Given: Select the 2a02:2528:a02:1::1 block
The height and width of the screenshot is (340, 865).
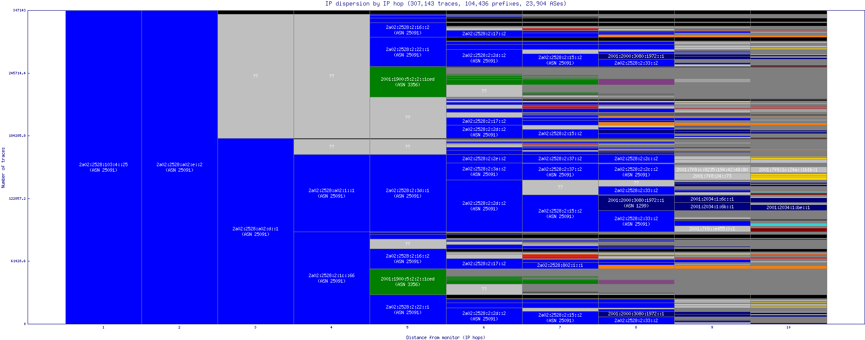Looking at the screenshot, I should click(x=331, y=193).
